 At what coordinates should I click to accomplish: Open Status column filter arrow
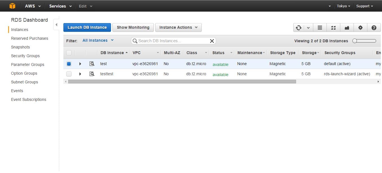231,53
